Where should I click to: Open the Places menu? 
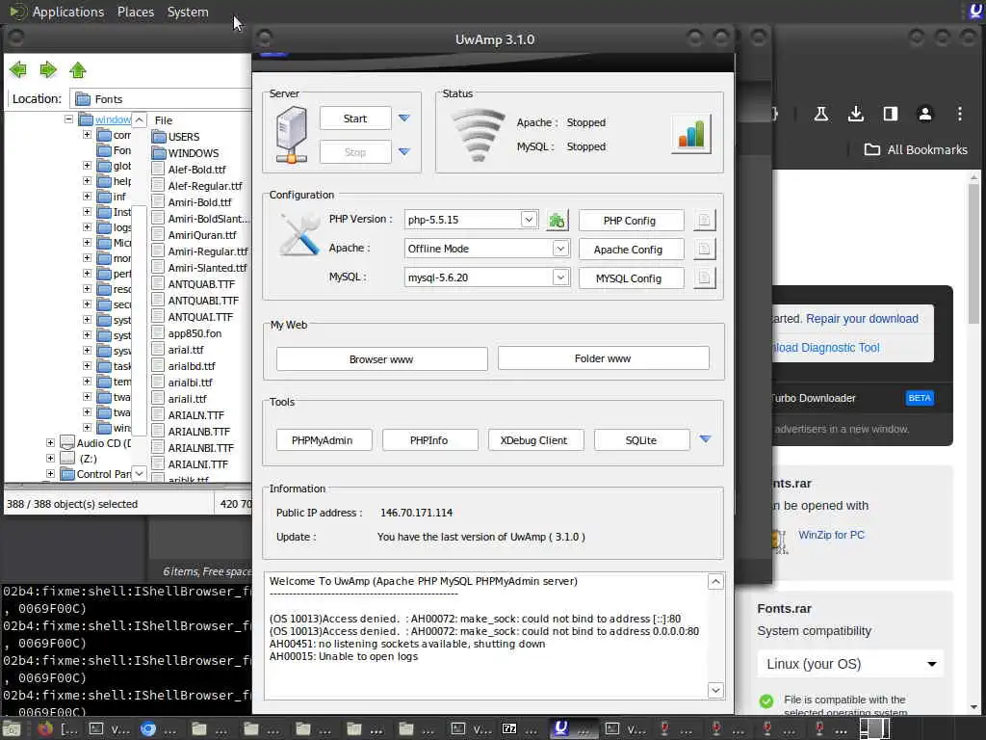pyautogui.click(x=135, y=12)
